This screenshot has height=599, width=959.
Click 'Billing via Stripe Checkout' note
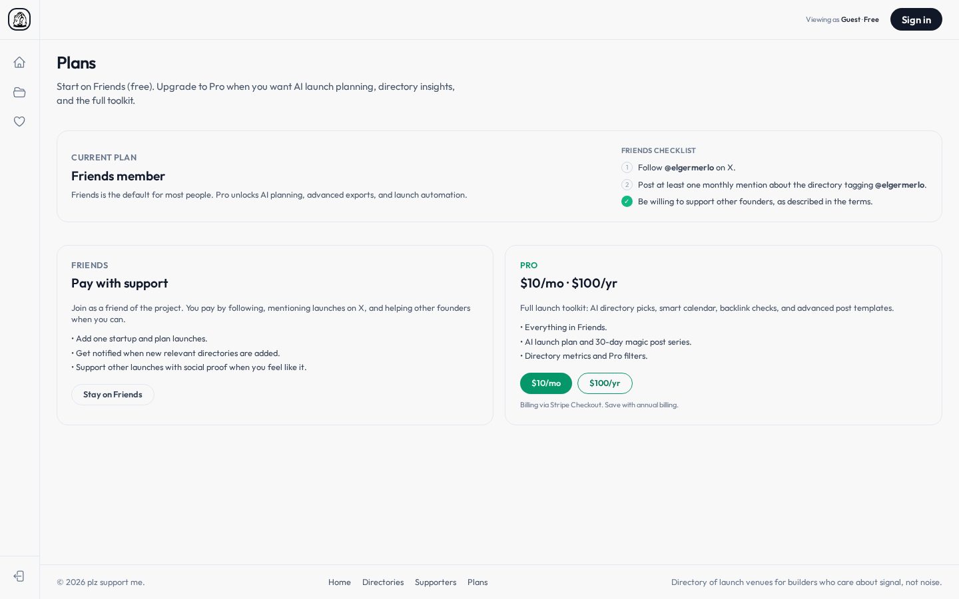[x=599, y=405]
